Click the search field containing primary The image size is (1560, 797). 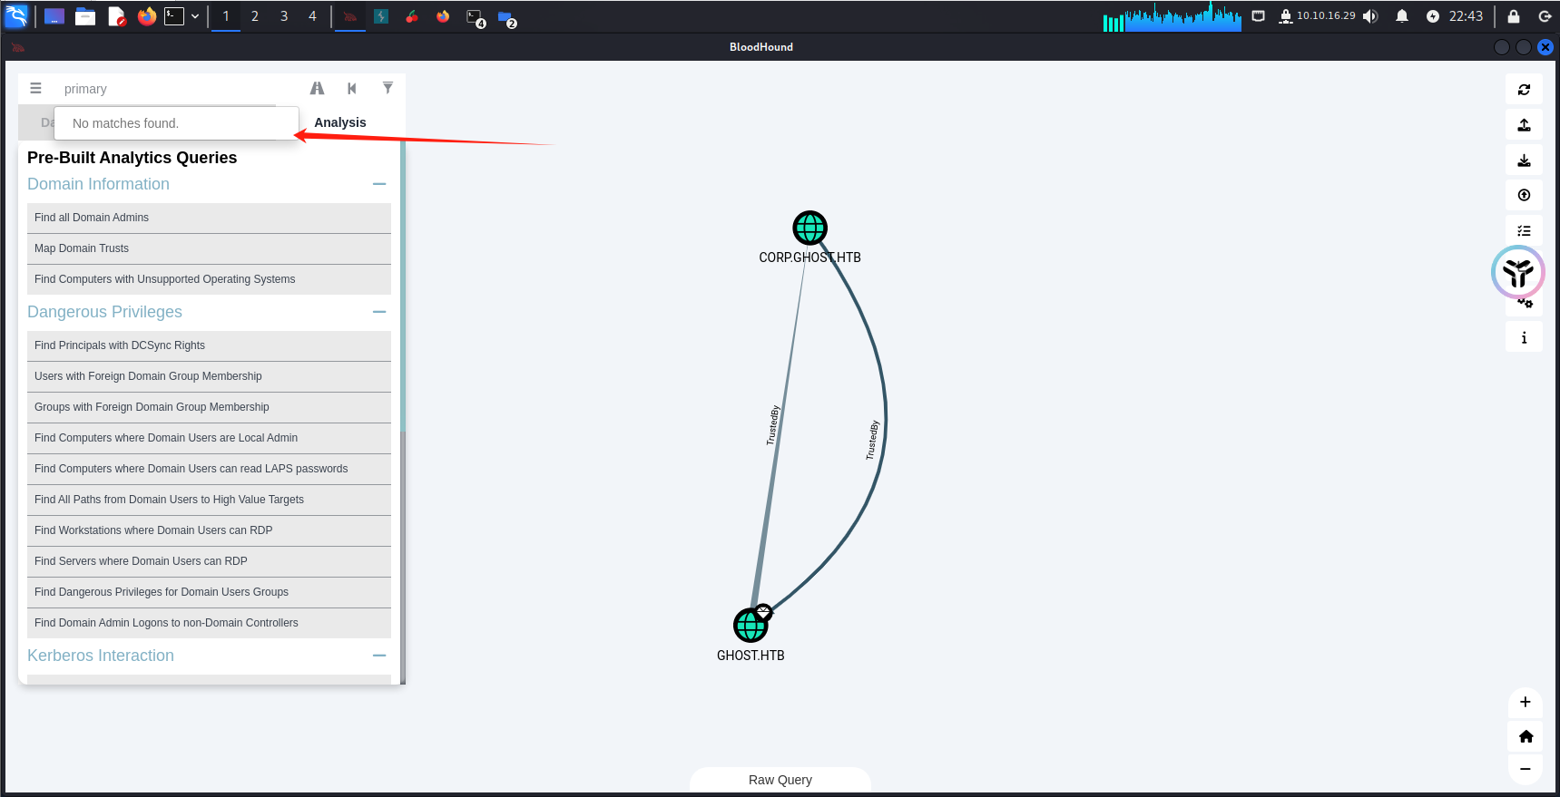[172, 89]
